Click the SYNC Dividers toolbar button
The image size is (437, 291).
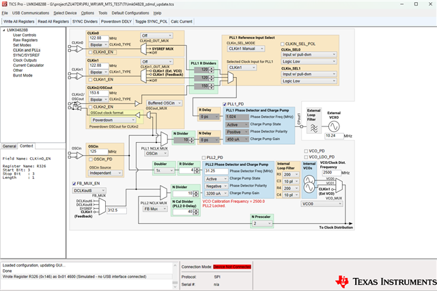(x=85, y=21)
